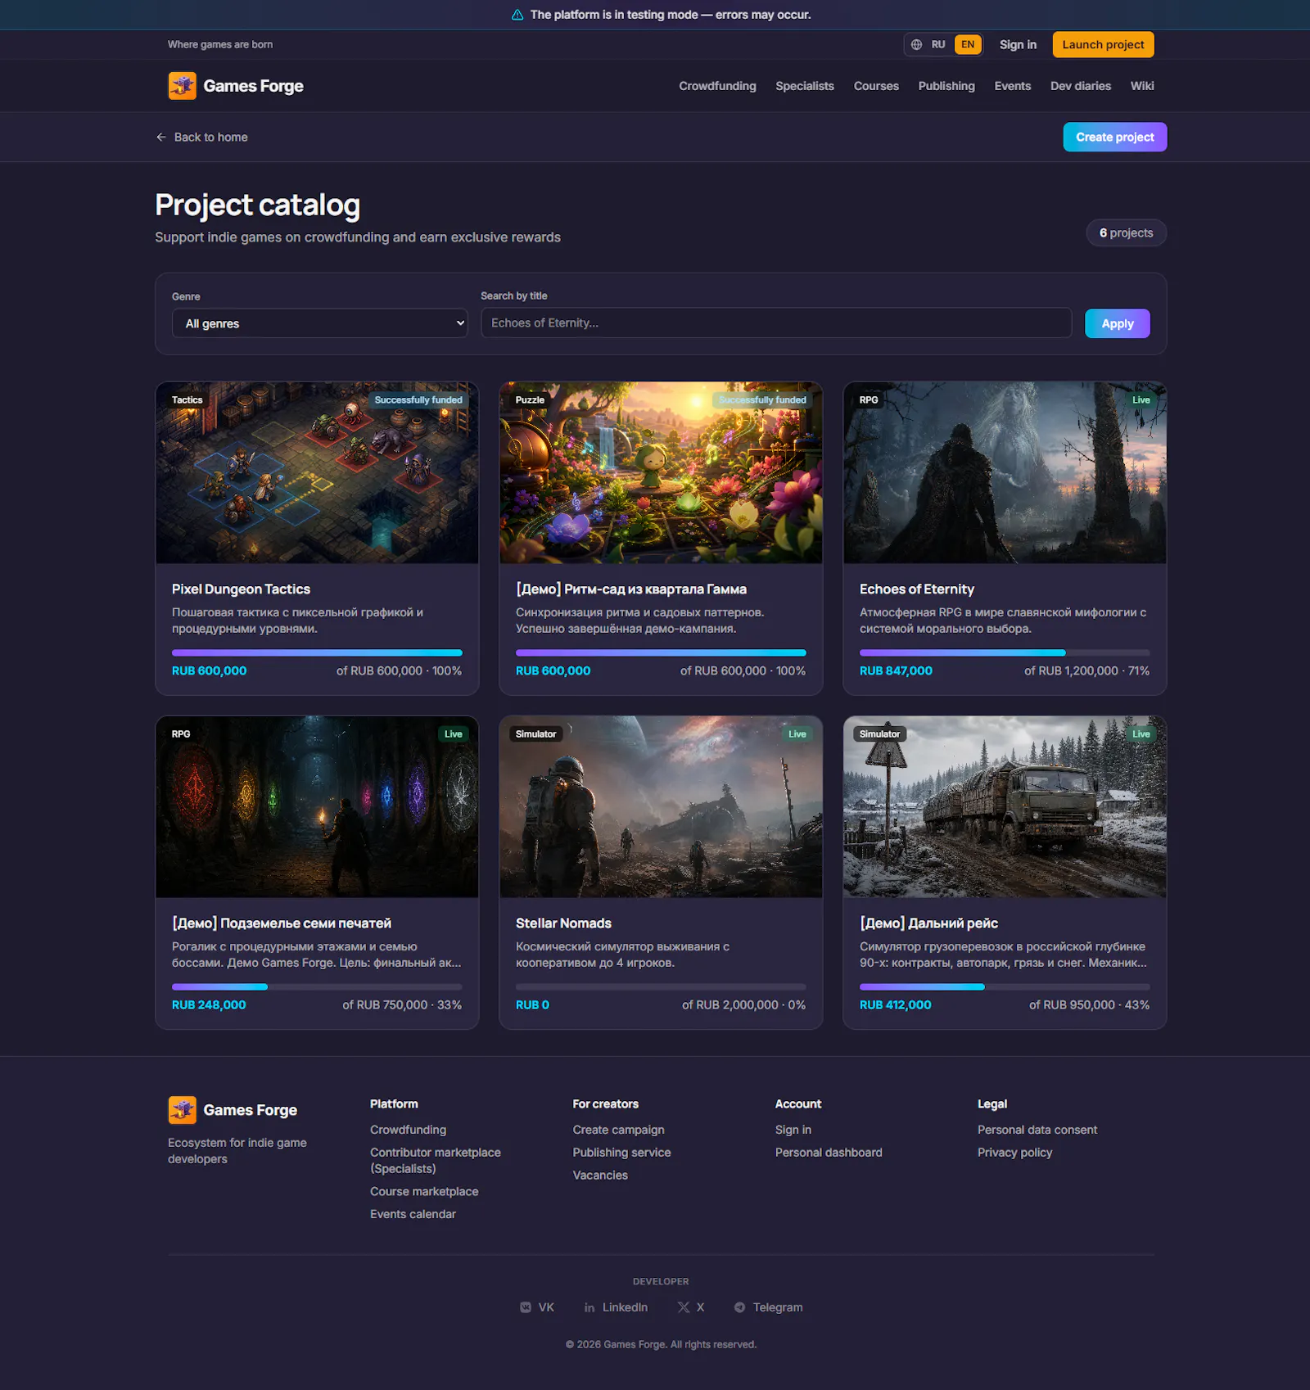This screenshot has height=1390, width=1310.
Task: Click Pixel Dungeon Tactics progress bar
Action: point(317,652)
